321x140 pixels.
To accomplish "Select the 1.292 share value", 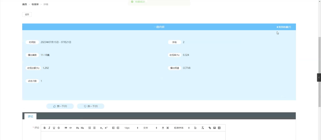I will 46,68.
